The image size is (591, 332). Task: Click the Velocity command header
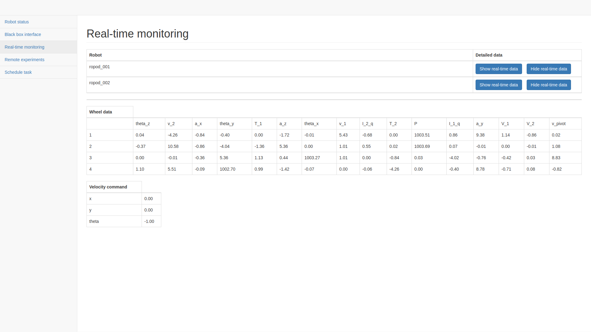(x=108, y=187)
